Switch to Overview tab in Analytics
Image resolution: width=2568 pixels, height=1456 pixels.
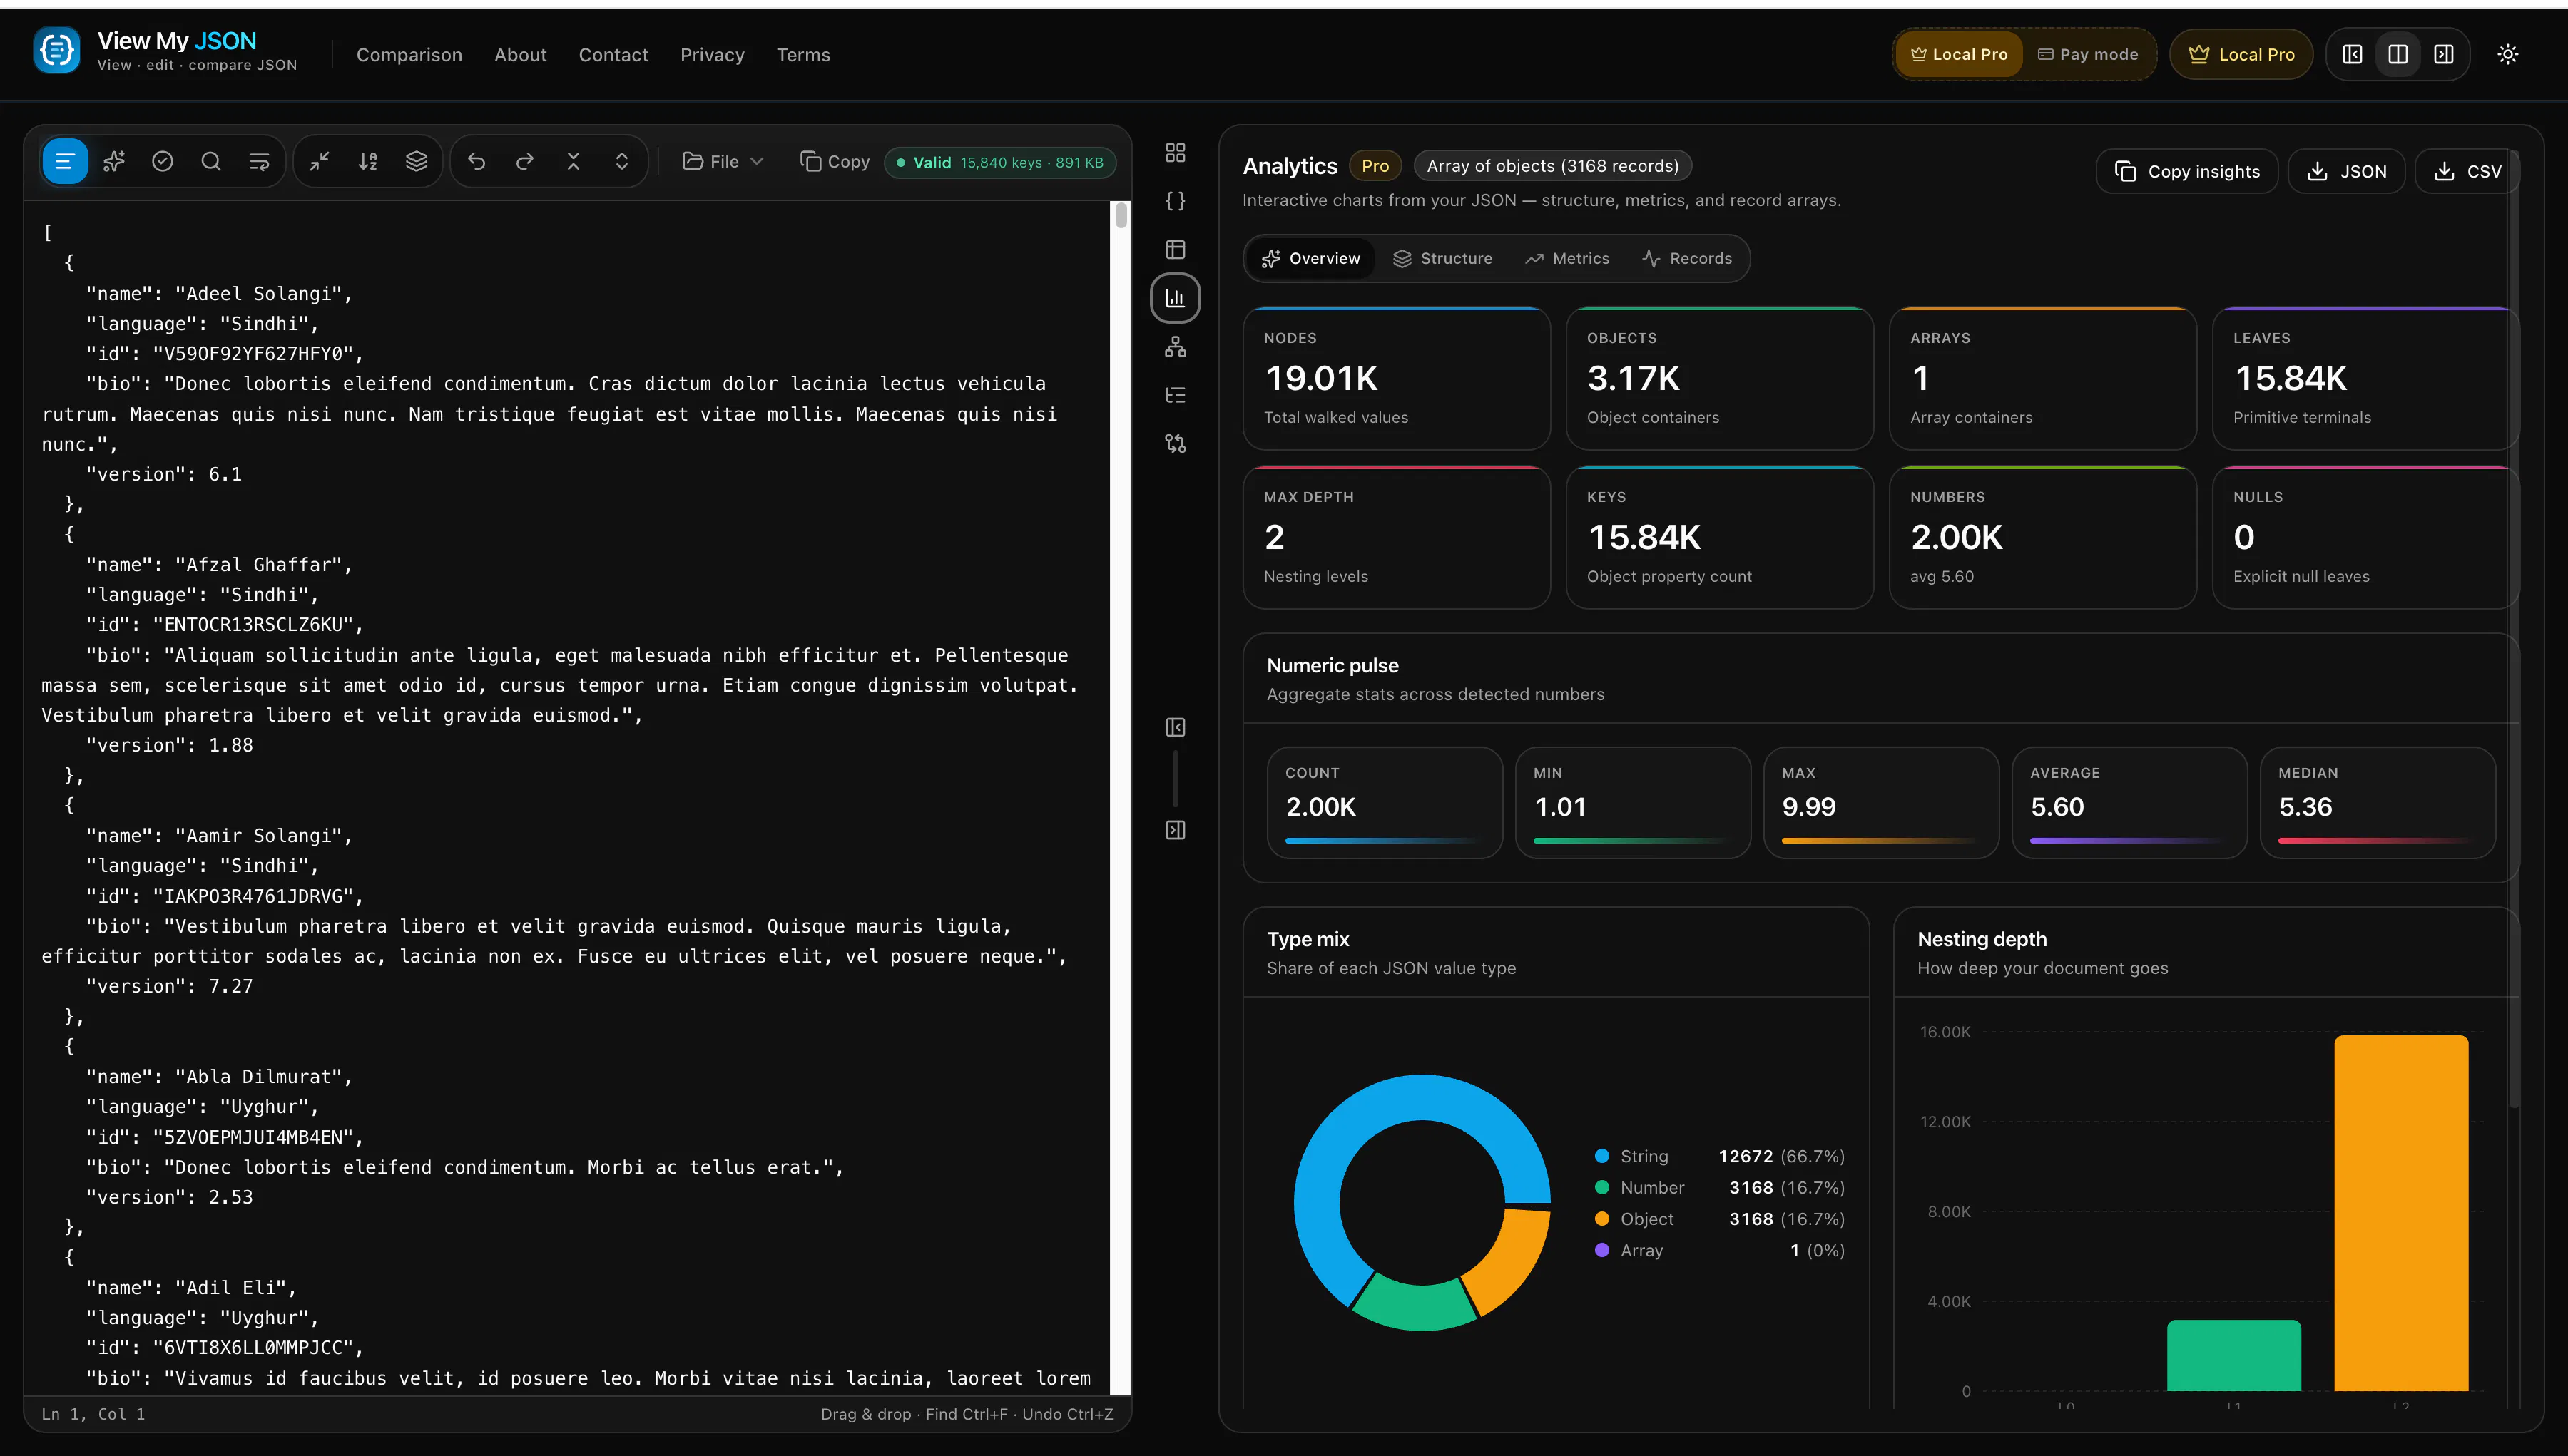[1310, 258]
